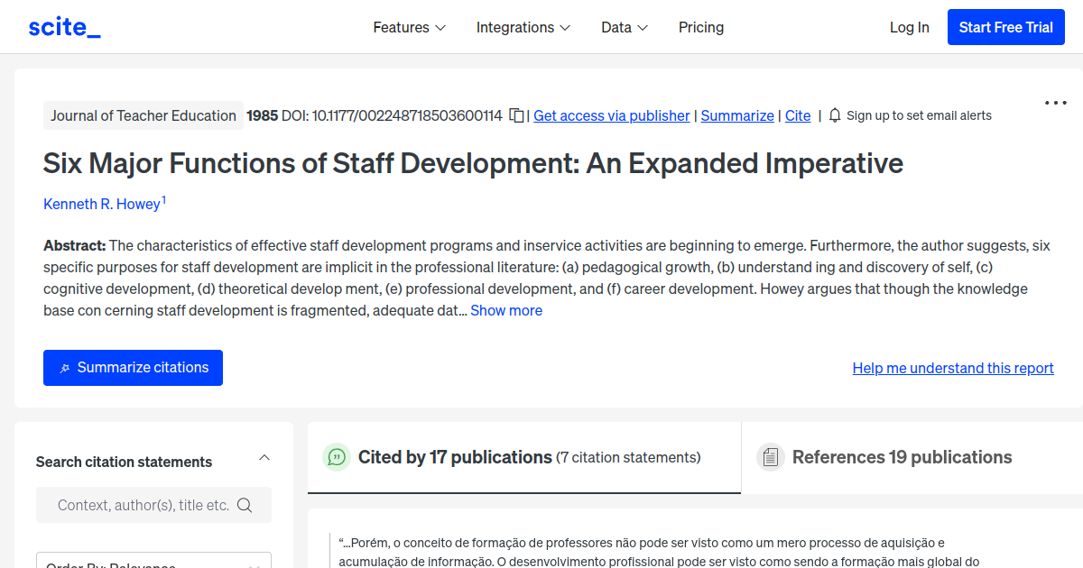Click the quote bubble icon by Cited by
The width and height of the screenshot is (1083, 568).
pos(337,457)
